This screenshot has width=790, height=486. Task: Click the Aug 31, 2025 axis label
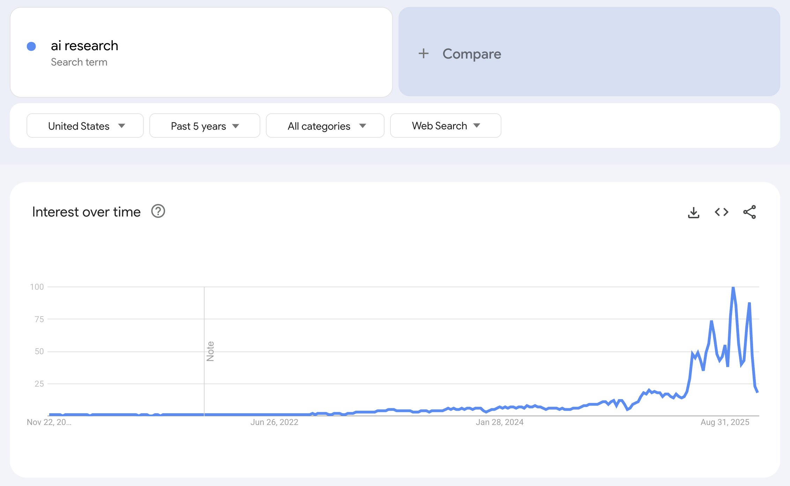click(725, 422)
